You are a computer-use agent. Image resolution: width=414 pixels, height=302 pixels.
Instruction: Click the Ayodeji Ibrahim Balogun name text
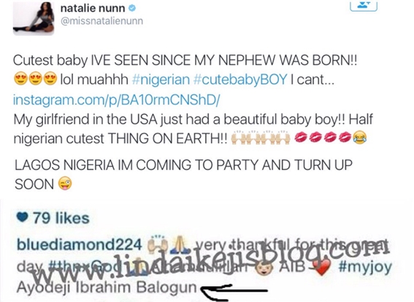click(107, 287)
